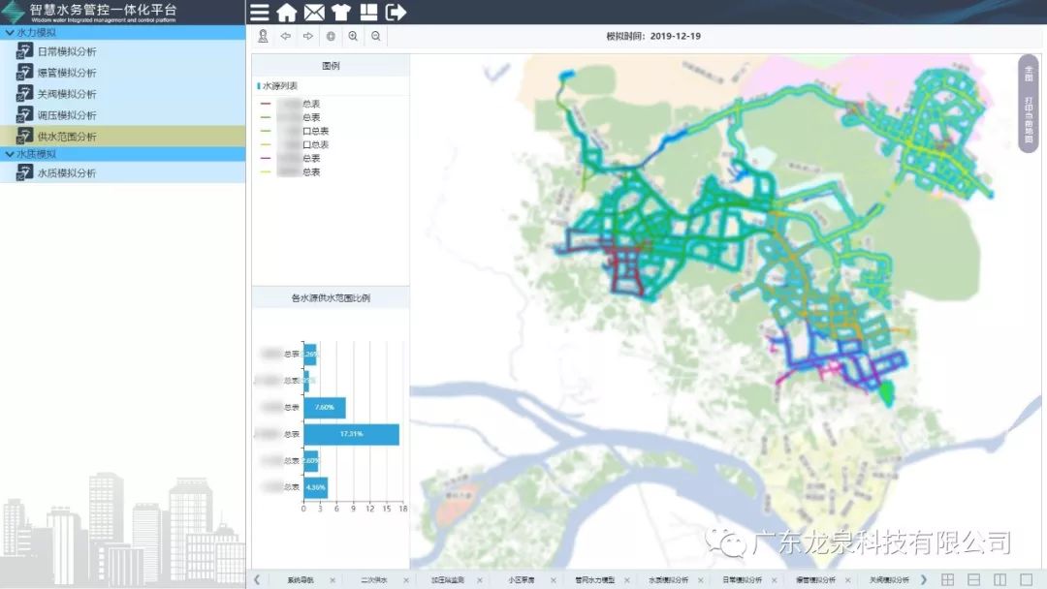Viewport: 1047px width, 589px height.
Task: Open 水质模拟分析 sidebar item
Action: tap(66, 173)
